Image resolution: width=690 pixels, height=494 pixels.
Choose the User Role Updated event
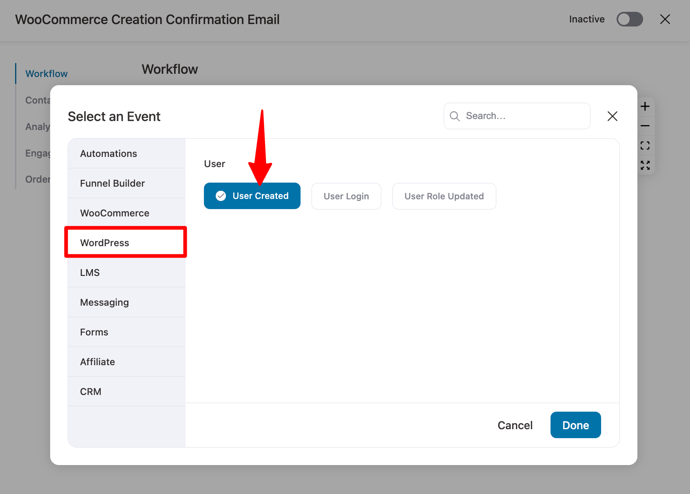coord(444,196)
